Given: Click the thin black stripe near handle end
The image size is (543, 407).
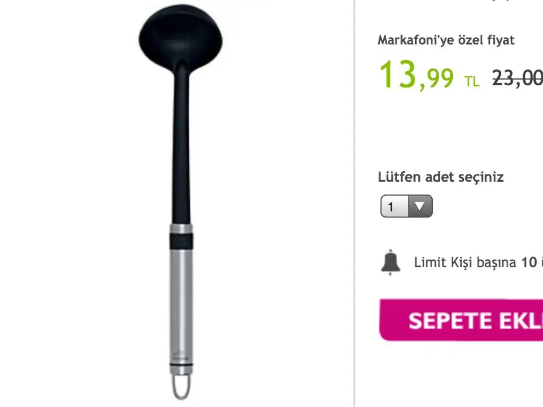Looking at the screenshot, I should (x=181, y=365).
